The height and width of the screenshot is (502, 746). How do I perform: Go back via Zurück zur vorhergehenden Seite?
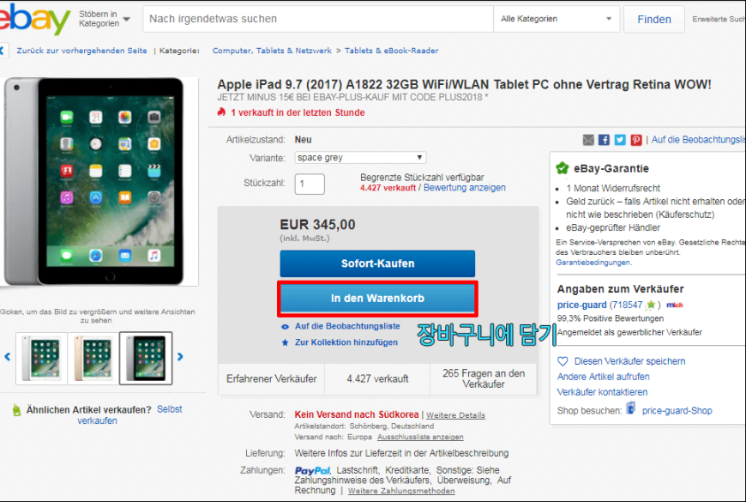point(81,51)
